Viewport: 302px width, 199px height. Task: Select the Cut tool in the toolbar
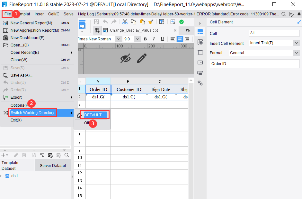click(x=125, y=22)
